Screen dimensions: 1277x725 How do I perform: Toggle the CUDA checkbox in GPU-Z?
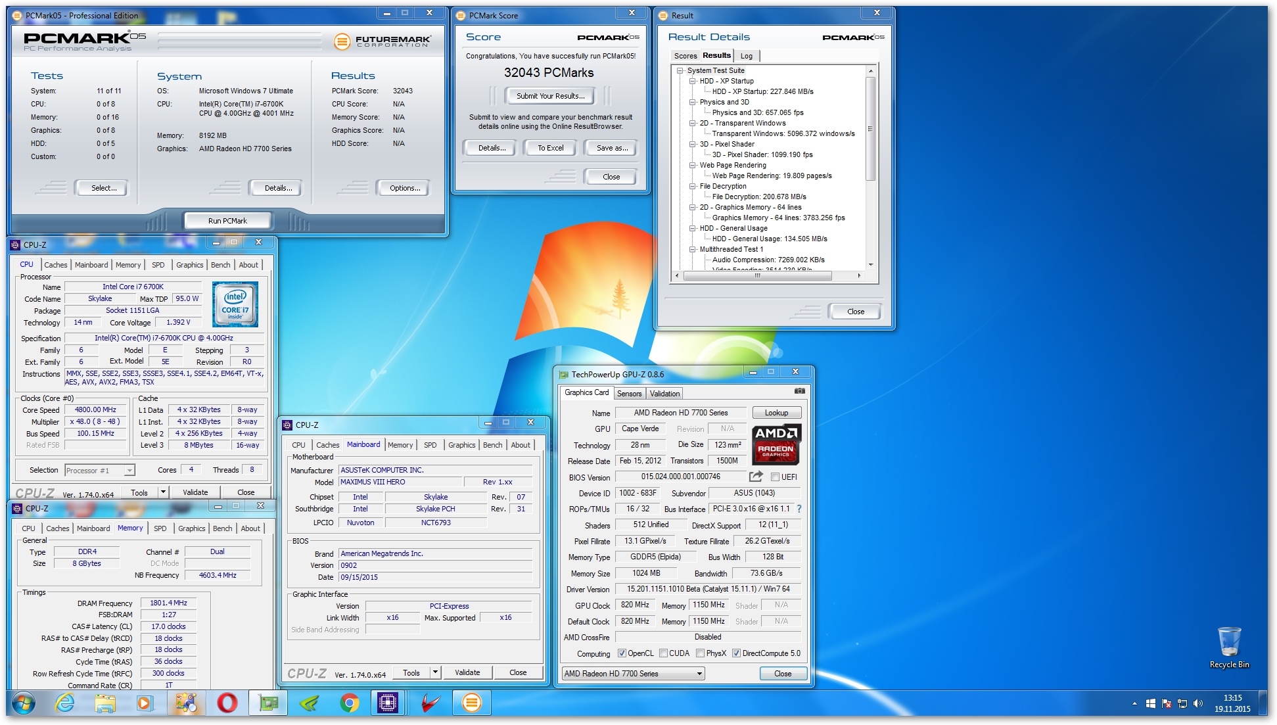pyautogui.click(x=664, y=653)
